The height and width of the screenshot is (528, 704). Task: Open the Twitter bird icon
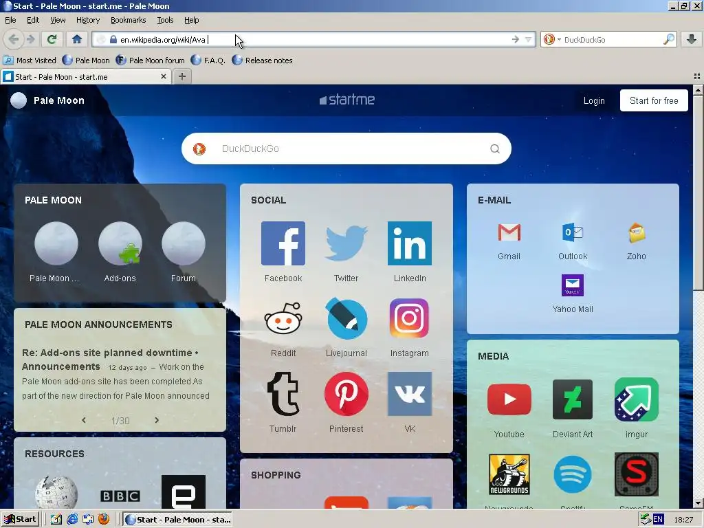pos(346,243)
